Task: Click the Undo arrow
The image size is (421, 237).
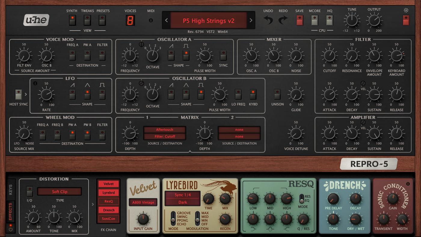Action: click(268, 20)
